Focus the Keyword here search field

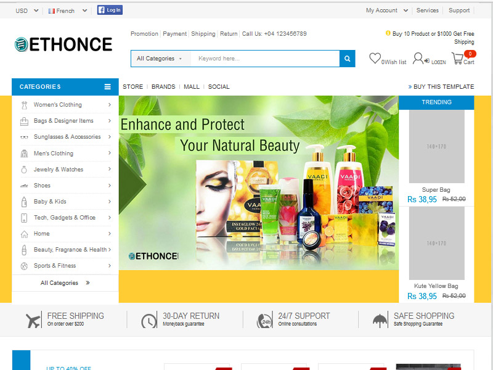(265, 59)
